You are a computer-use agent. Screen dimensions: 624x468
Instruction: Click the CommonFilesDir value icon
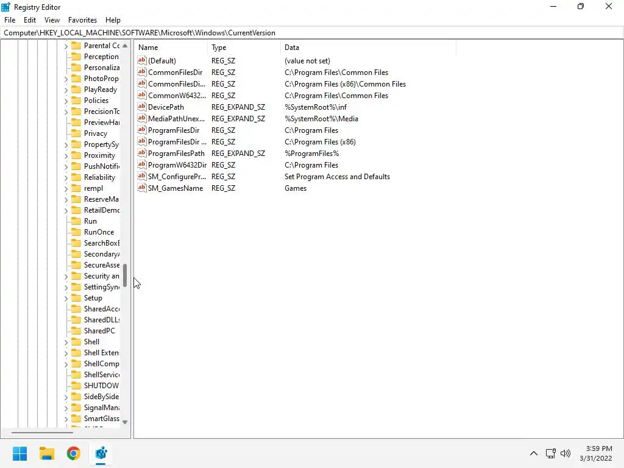tap(141, 72)
